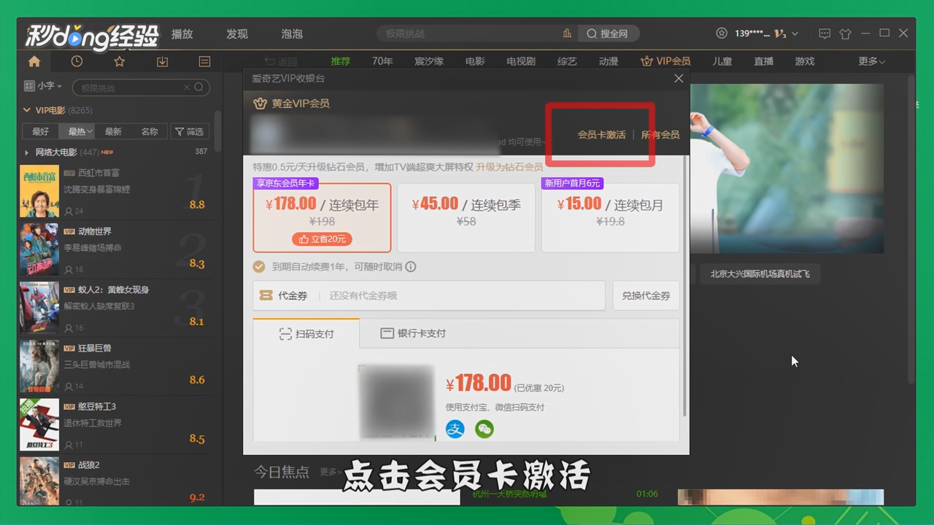Pay with the WeChat icon
This screenshot has height=525, width=934.
[x=484, y=429]
